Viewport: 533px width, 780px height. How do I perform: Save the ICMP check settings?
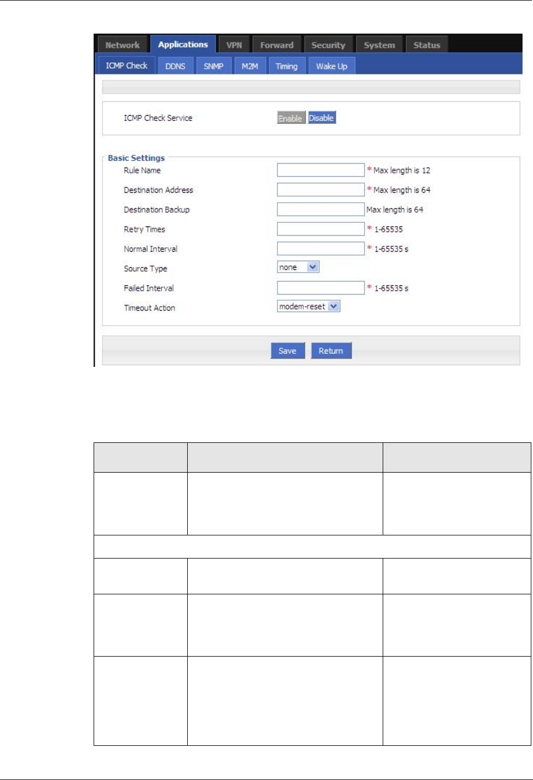pyautogui.click(x=287, y=351)
